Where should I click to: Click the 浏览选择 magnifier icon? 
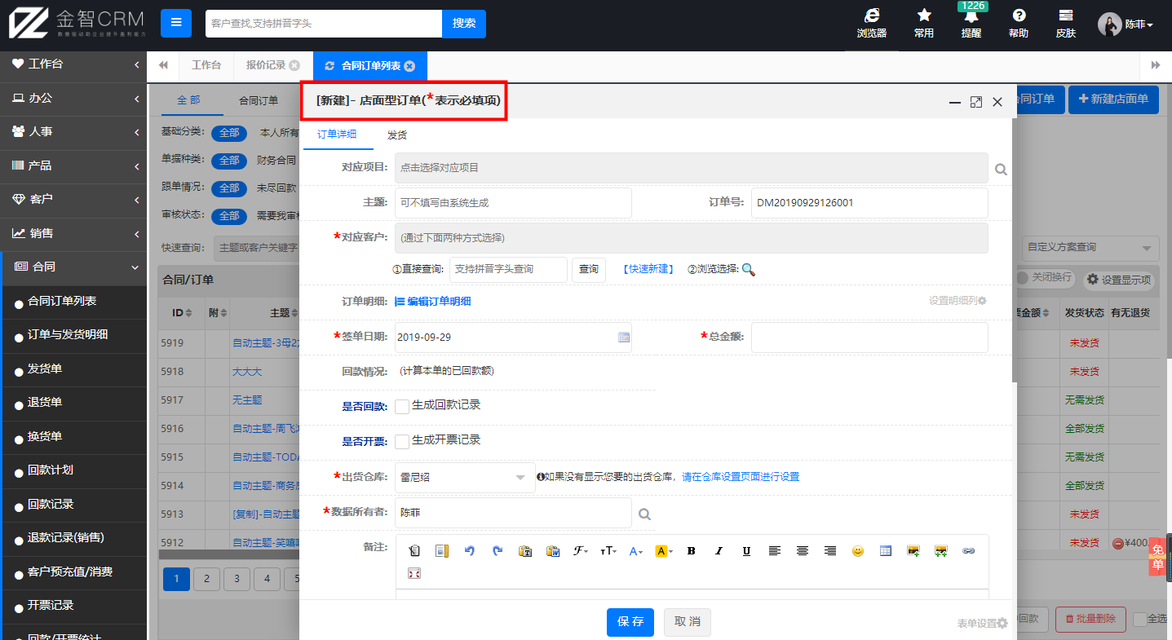[x=748, y=270]
